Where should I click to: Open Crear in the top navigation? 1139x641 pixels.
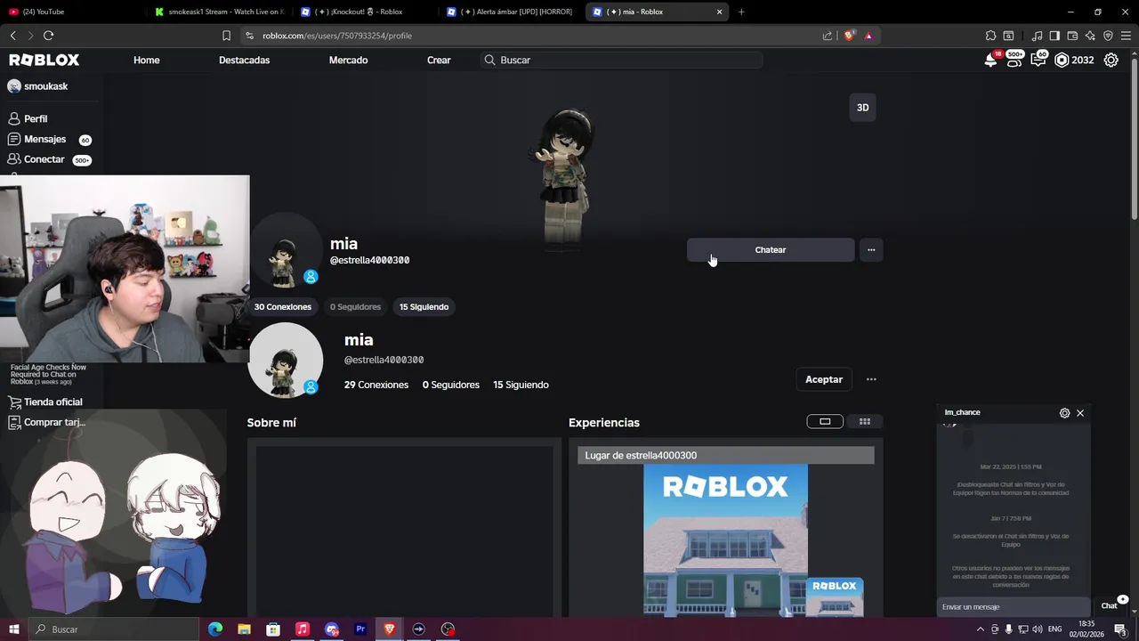[439, 60]
